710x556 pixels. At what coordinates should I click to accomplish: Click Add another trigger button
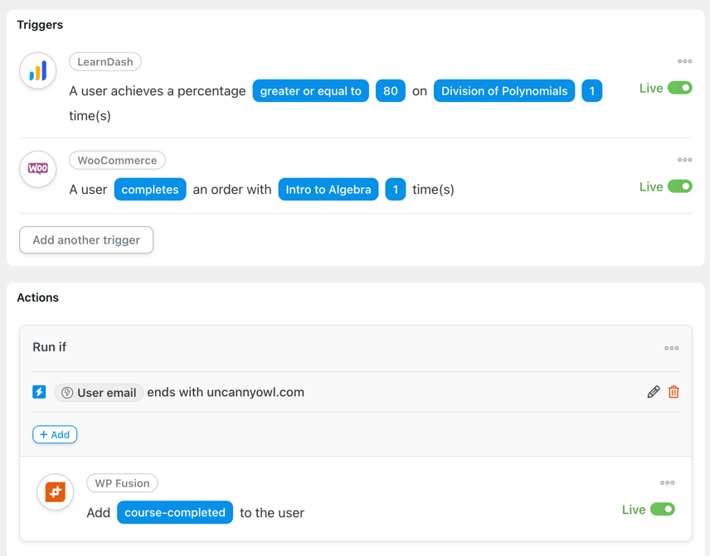[x=86, y=239]
